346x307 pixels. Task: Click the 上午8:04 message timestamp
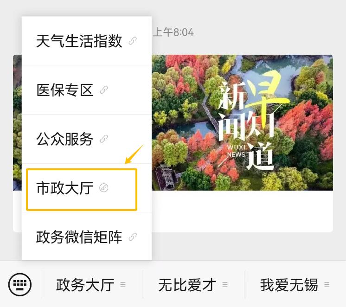click(173, 32)
